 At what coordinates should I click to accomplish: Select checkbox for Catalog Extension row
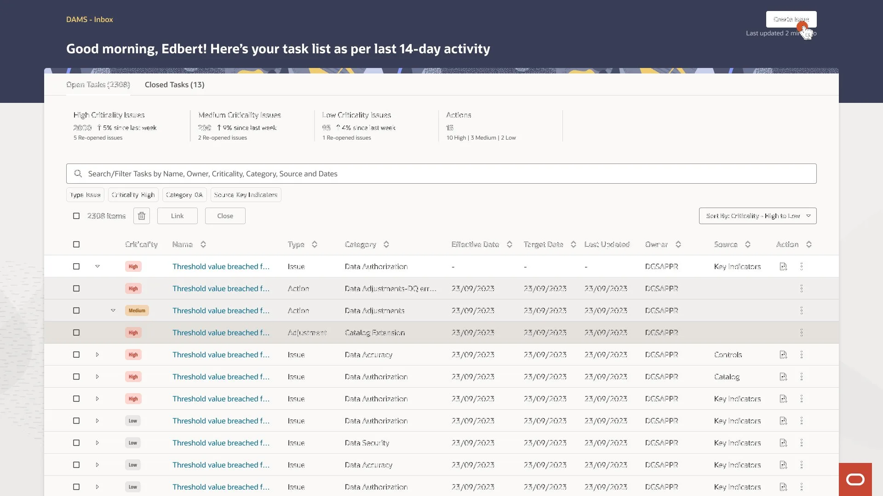point(76,333)
